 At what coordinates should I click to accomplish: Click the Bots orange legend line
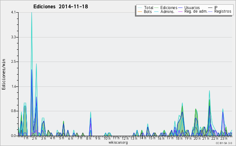coord(140,11)
